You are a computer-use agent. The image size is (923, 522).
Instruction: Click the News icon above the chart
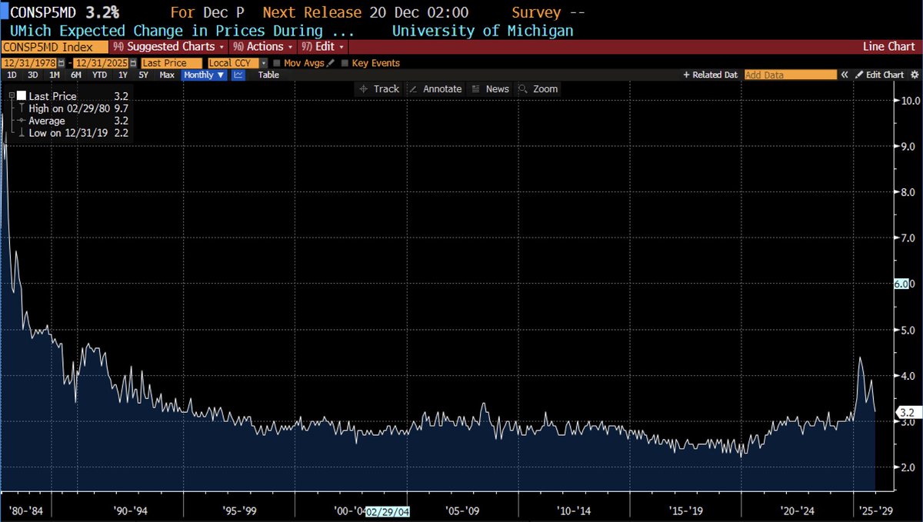[x=491, y=88]
